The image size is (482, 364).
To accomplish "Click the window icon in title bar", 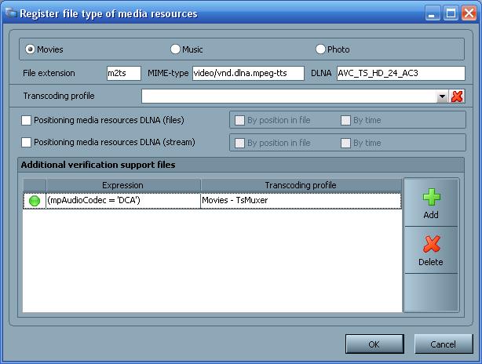I will [x=11, y=13].
